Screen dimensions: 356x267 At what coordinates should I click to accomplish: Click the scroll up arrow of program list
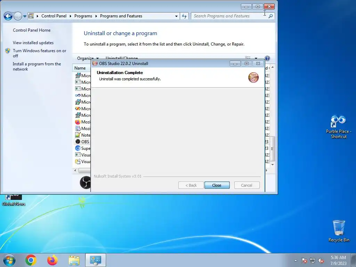tap(273, 67)
